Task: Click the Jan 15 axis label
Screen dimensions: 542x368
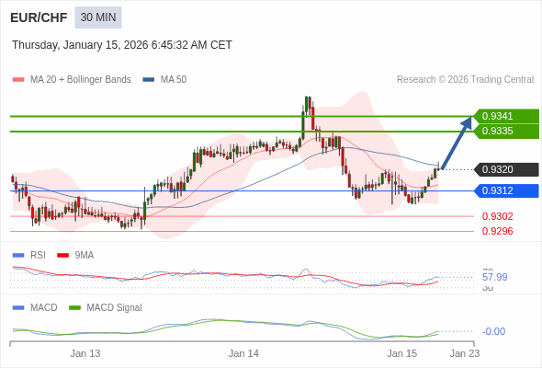Action: 402,353
